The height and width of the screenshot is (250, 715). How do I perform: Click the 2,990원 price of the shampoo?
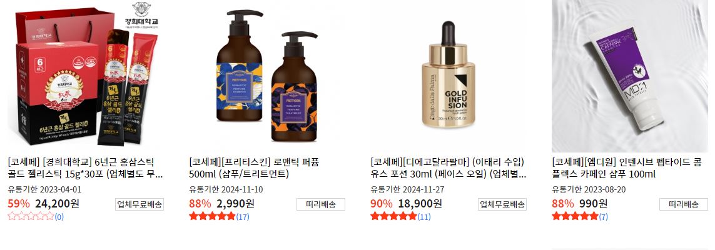click(235, 203)
